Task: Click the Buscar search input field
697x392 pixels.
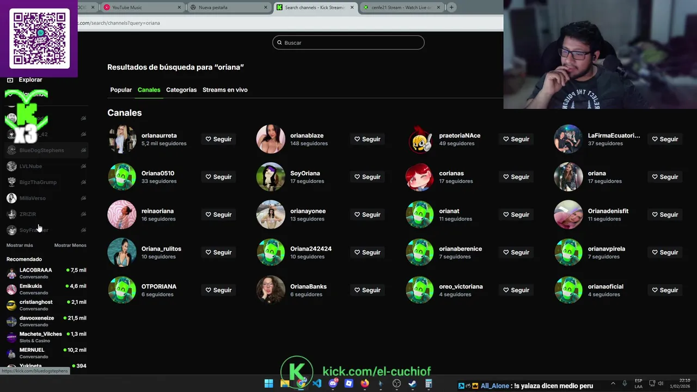Action: [348, 42]
